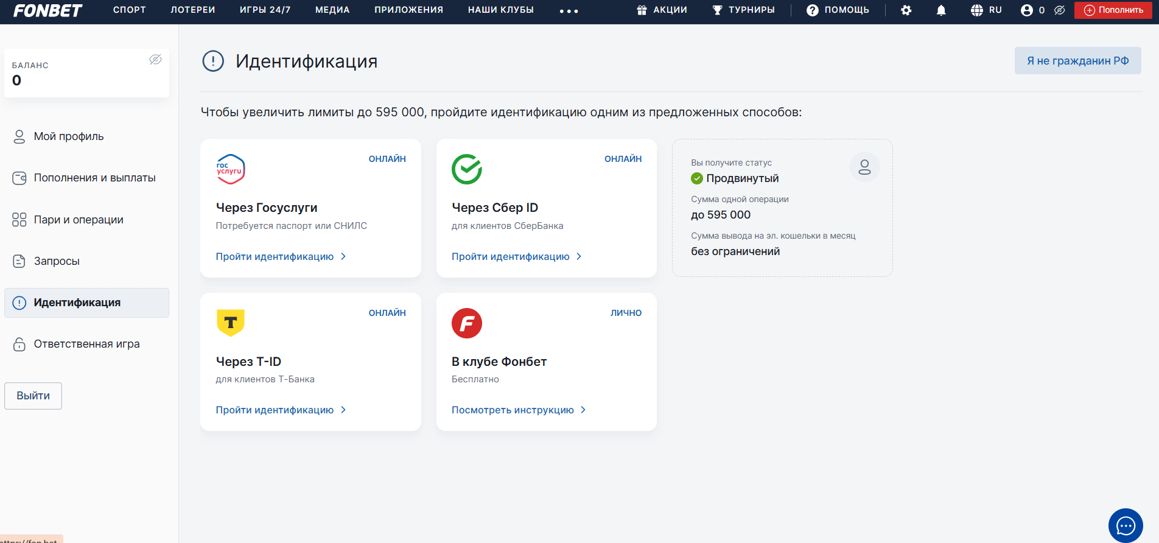Click Посмотреть инструкцию link

(x=513, y=410)
